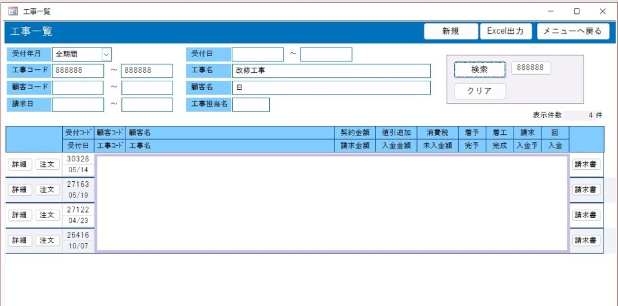Open the 受付年月 dropdown arrow

pos(106,55)
